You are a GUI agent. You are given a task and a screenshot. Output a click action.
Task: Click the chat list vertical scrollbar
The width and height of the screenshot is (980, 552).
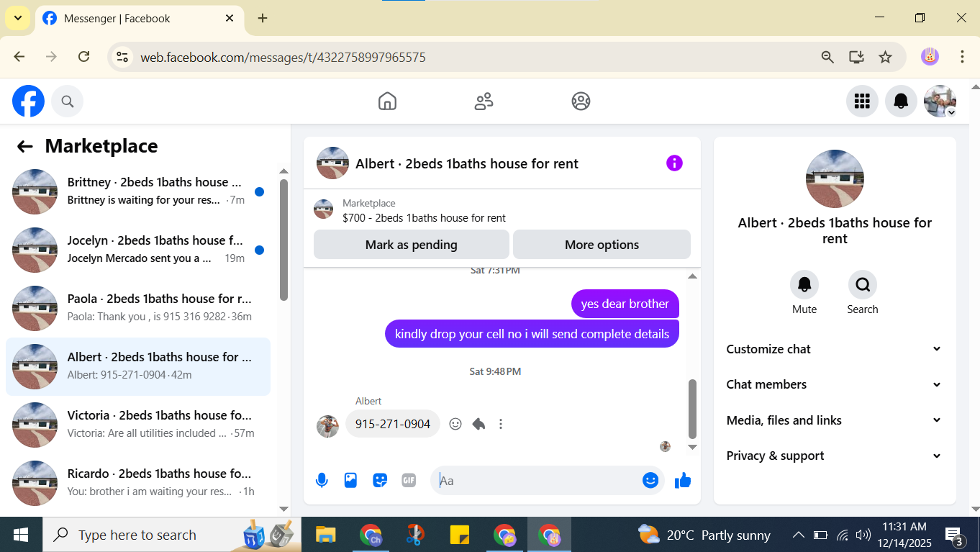283,240
